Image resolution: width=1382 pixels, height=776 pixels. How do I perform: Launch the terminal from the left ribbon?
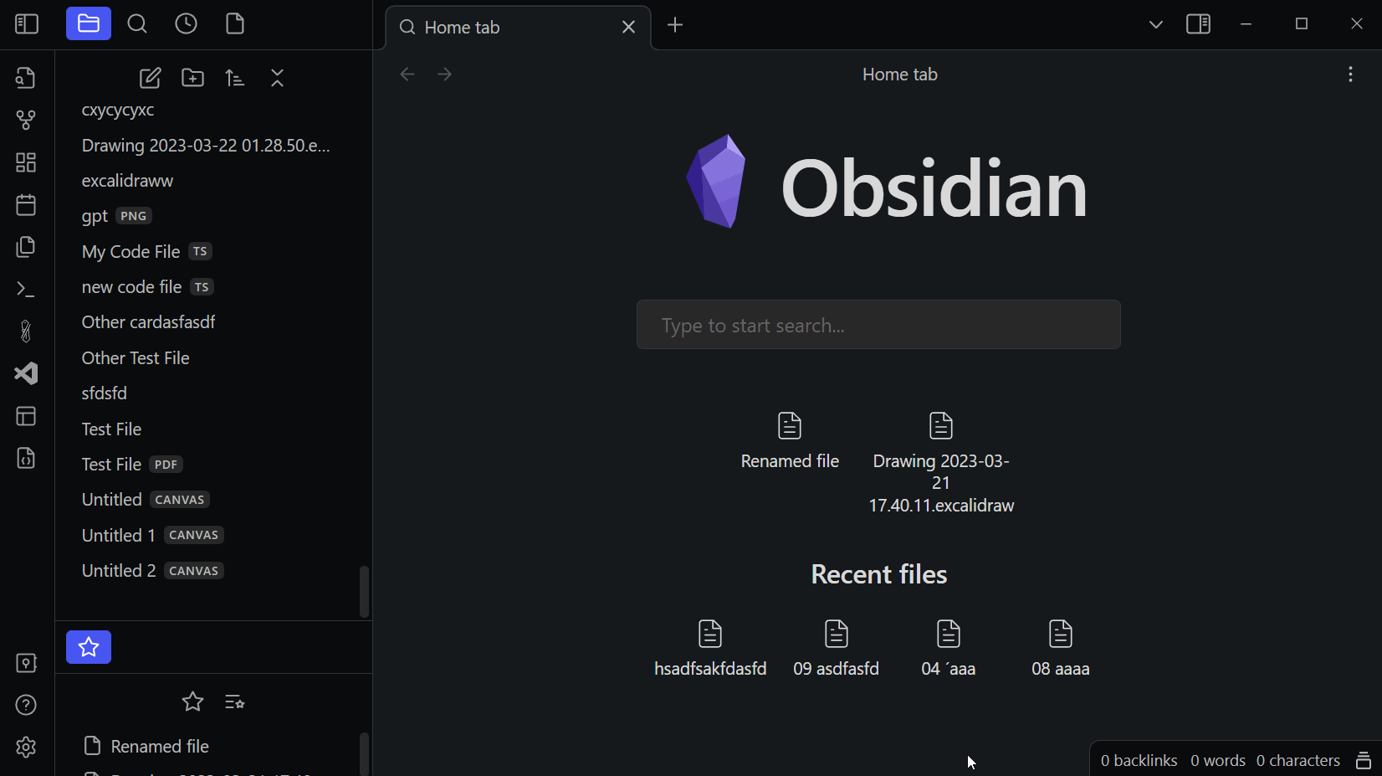26,289
